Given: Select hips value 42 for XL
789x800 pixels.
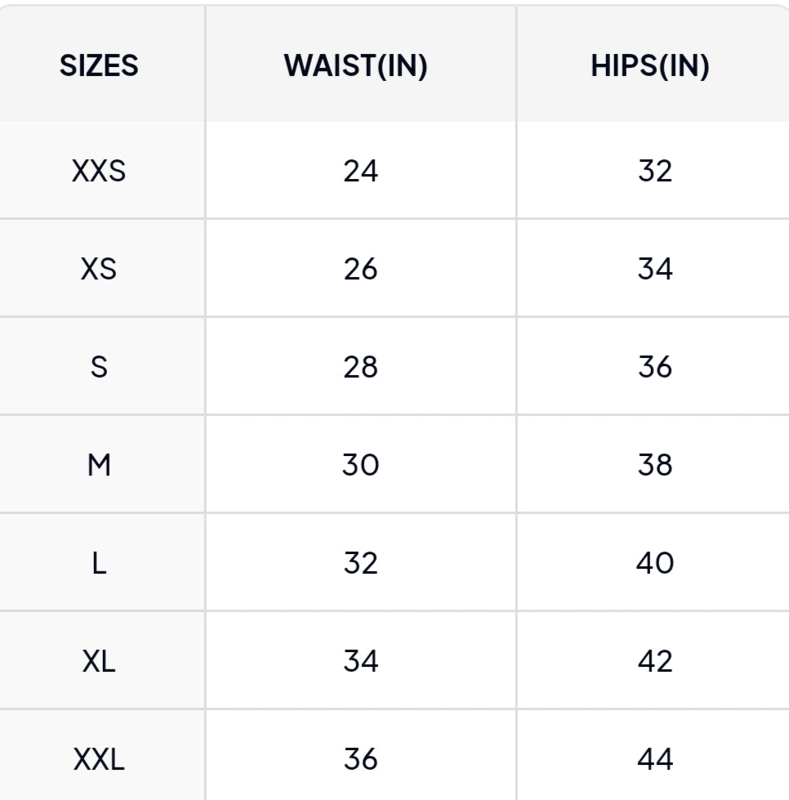Looking at the screenshot, I should tap(655, 661).
